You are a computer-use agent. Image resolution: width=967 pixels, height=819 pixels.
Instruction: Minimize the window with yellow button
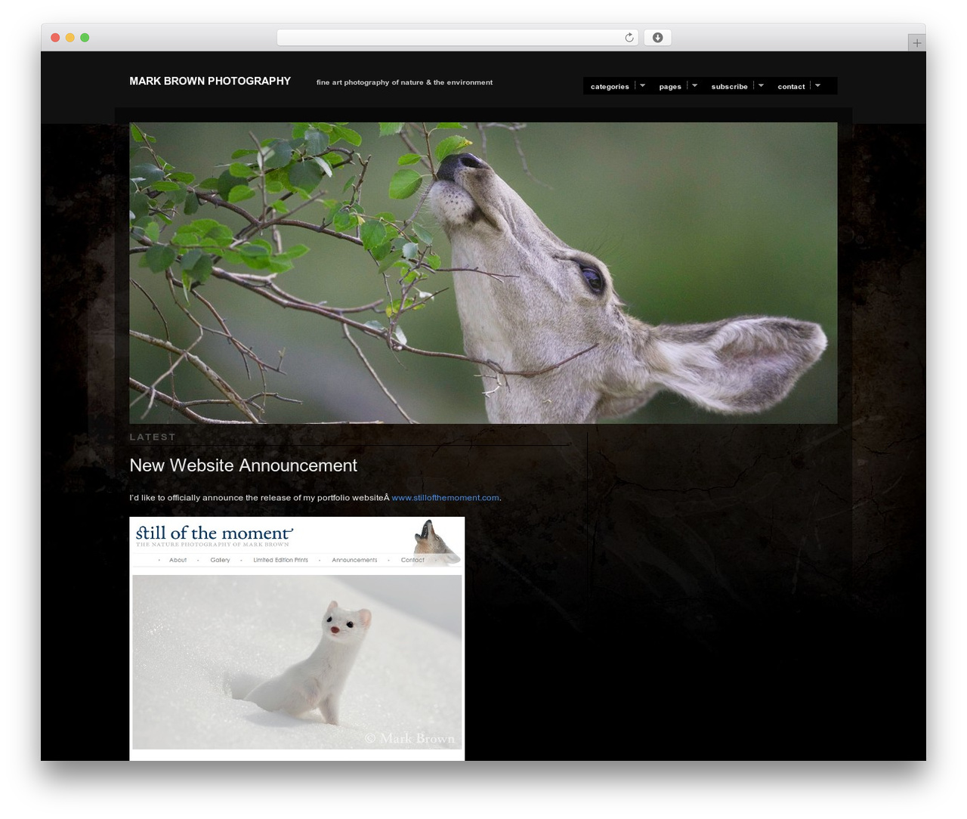(x=70, y=38)
